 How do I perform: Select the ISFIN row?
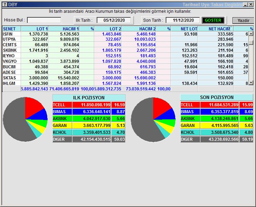tap(125, 34)
